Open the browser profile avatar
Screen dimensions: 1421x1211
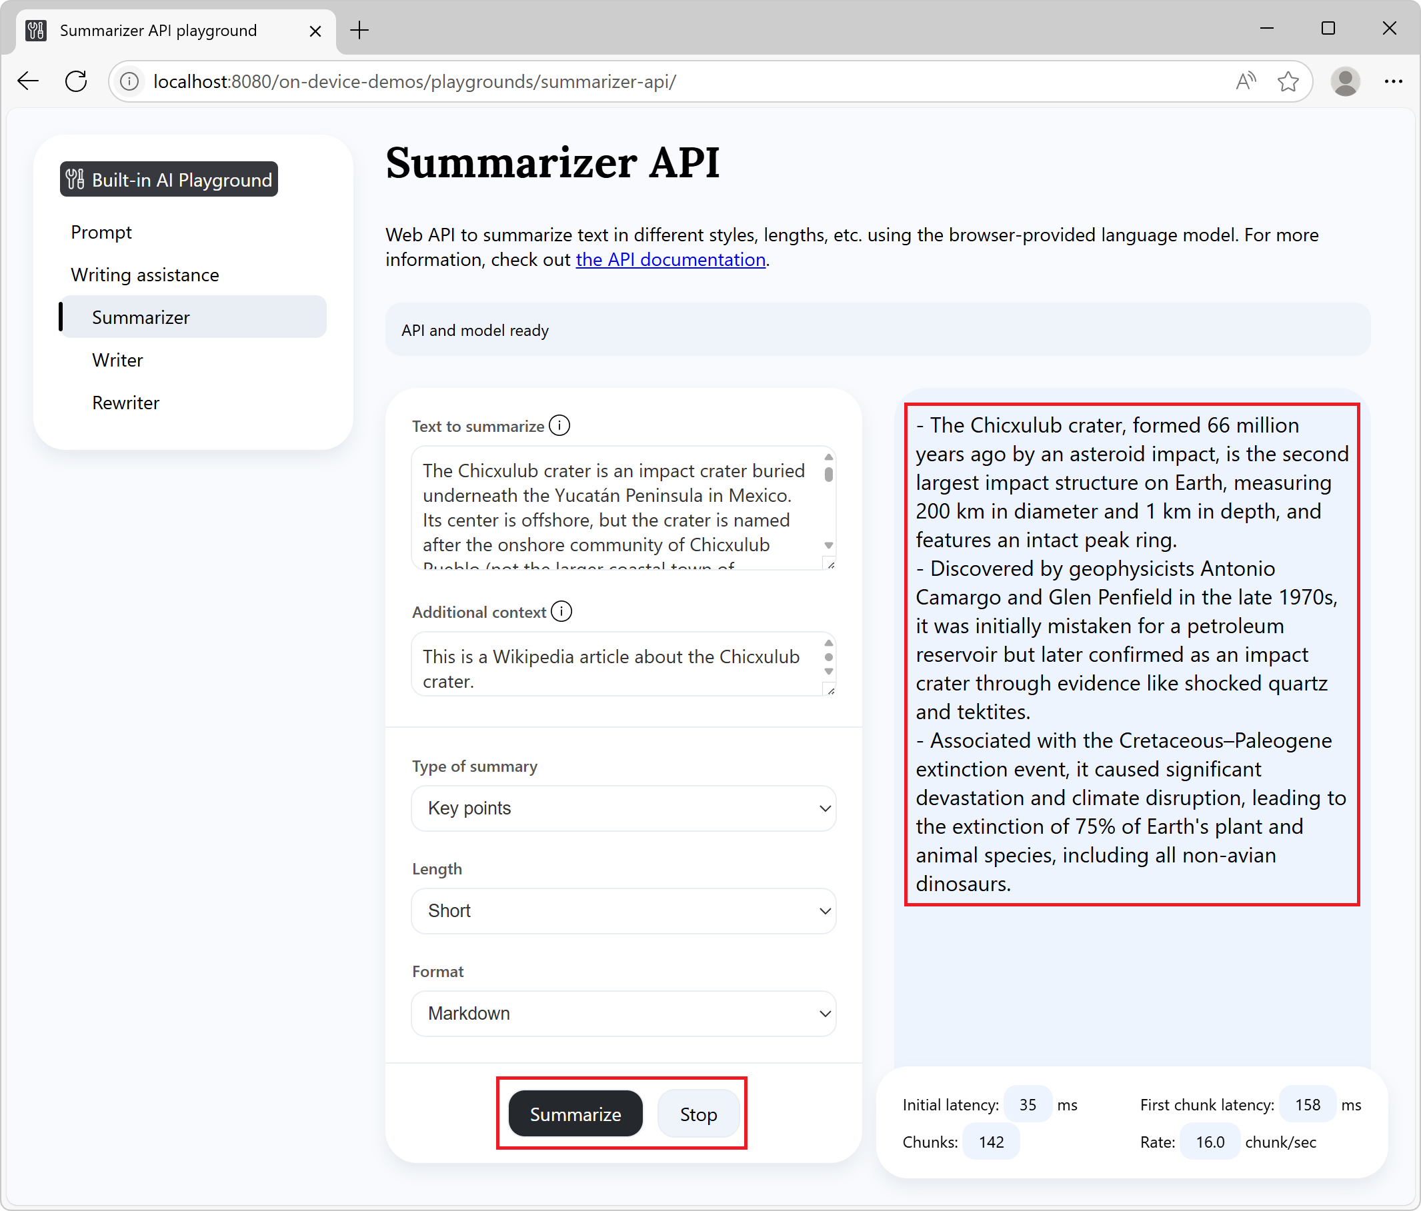(1345, 81)
